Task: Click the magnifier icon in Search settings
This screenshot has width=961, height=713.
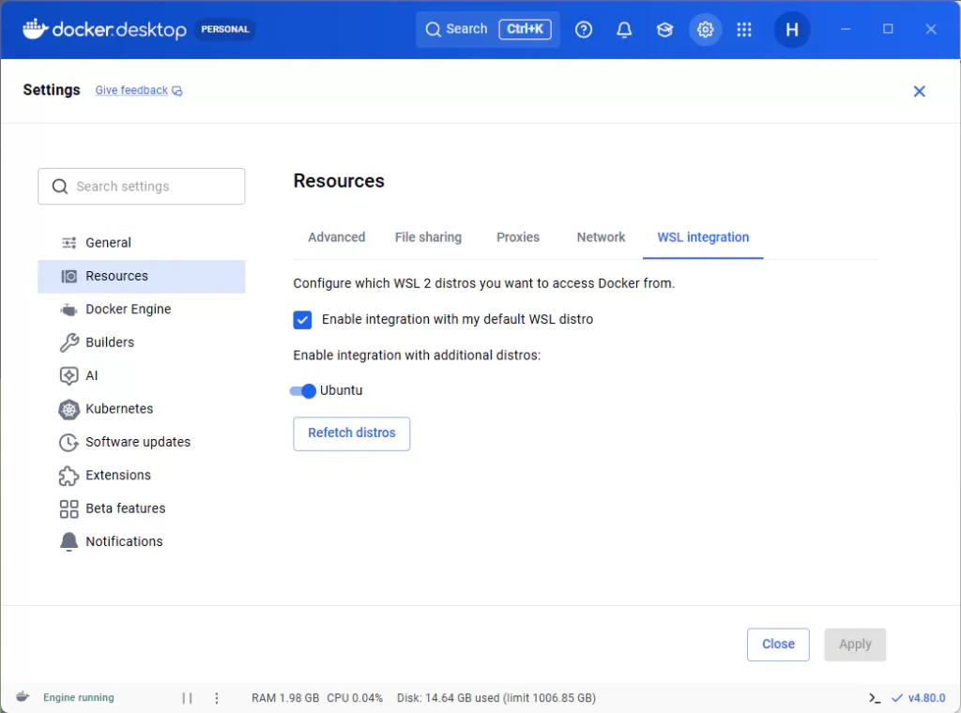Action: (x=59, y=186)
